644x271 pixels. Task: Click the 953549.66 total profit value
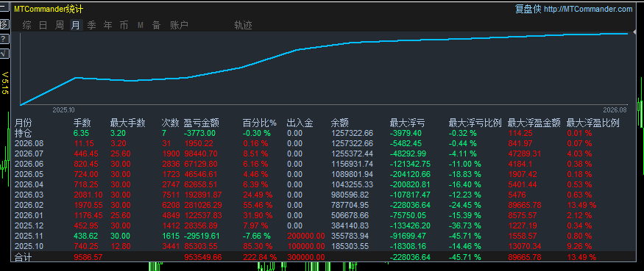[x=203, y=257]
